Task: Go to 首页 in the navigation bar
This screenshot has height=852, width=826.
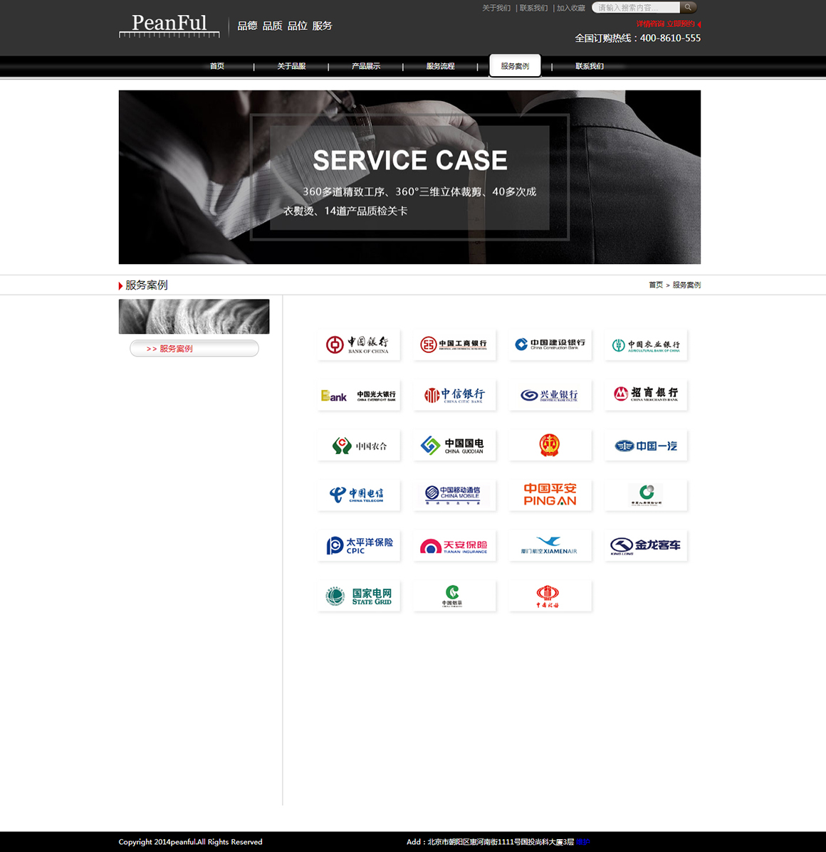Action: point(216,66)
